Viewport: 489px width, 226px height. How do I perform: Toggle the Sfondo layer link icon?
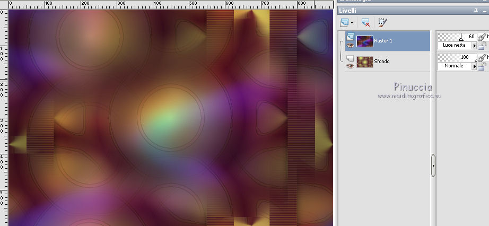(x=483, y=57)
